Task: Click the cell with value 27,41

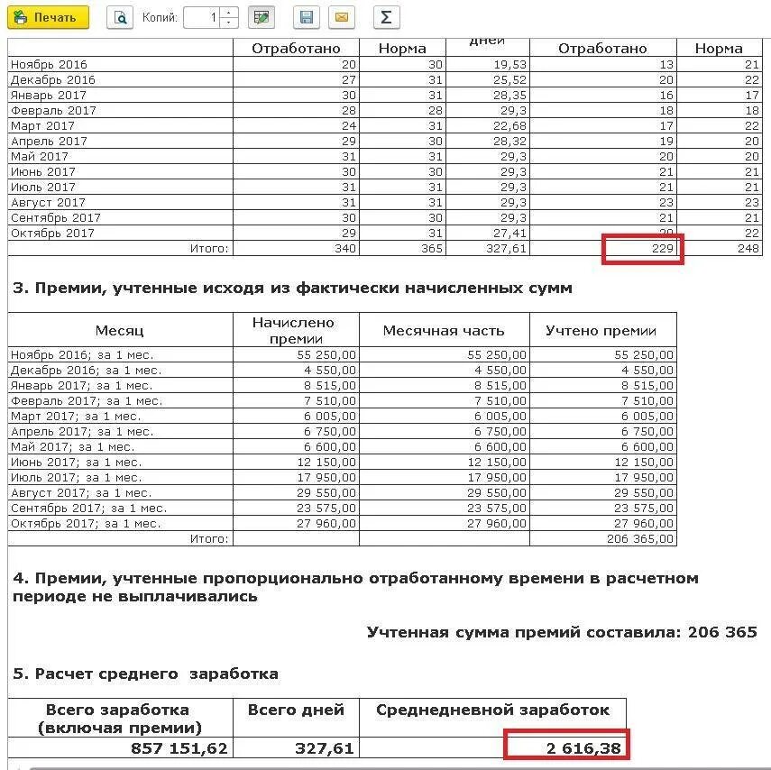Action: [487, 233]
